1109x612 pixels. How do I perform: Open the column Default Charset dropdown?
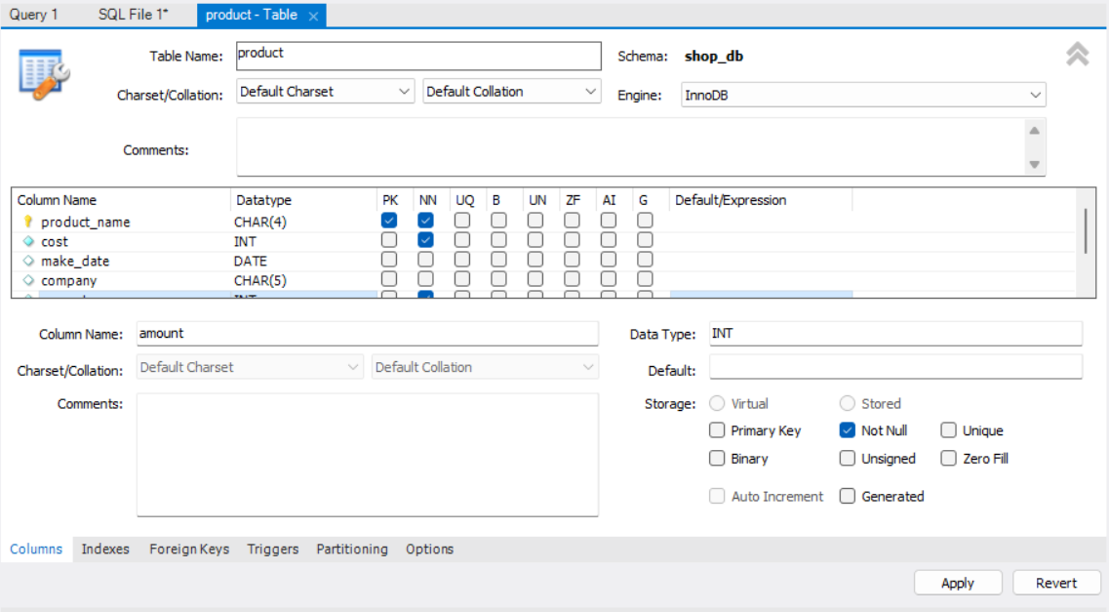coord(250,367)
